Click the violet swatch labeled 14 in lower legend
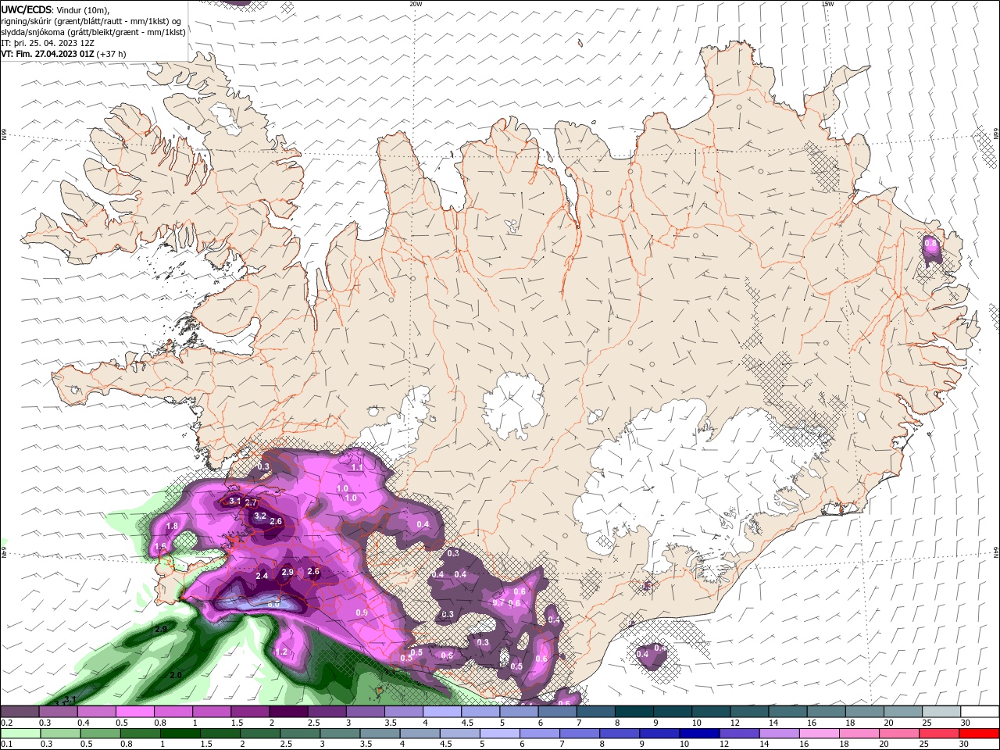 [779, 734]
